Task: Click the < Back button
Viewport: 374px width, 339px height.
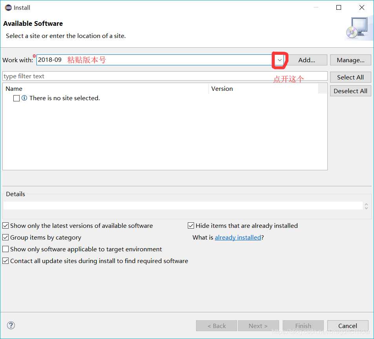Action: click(x=216, y=326)
